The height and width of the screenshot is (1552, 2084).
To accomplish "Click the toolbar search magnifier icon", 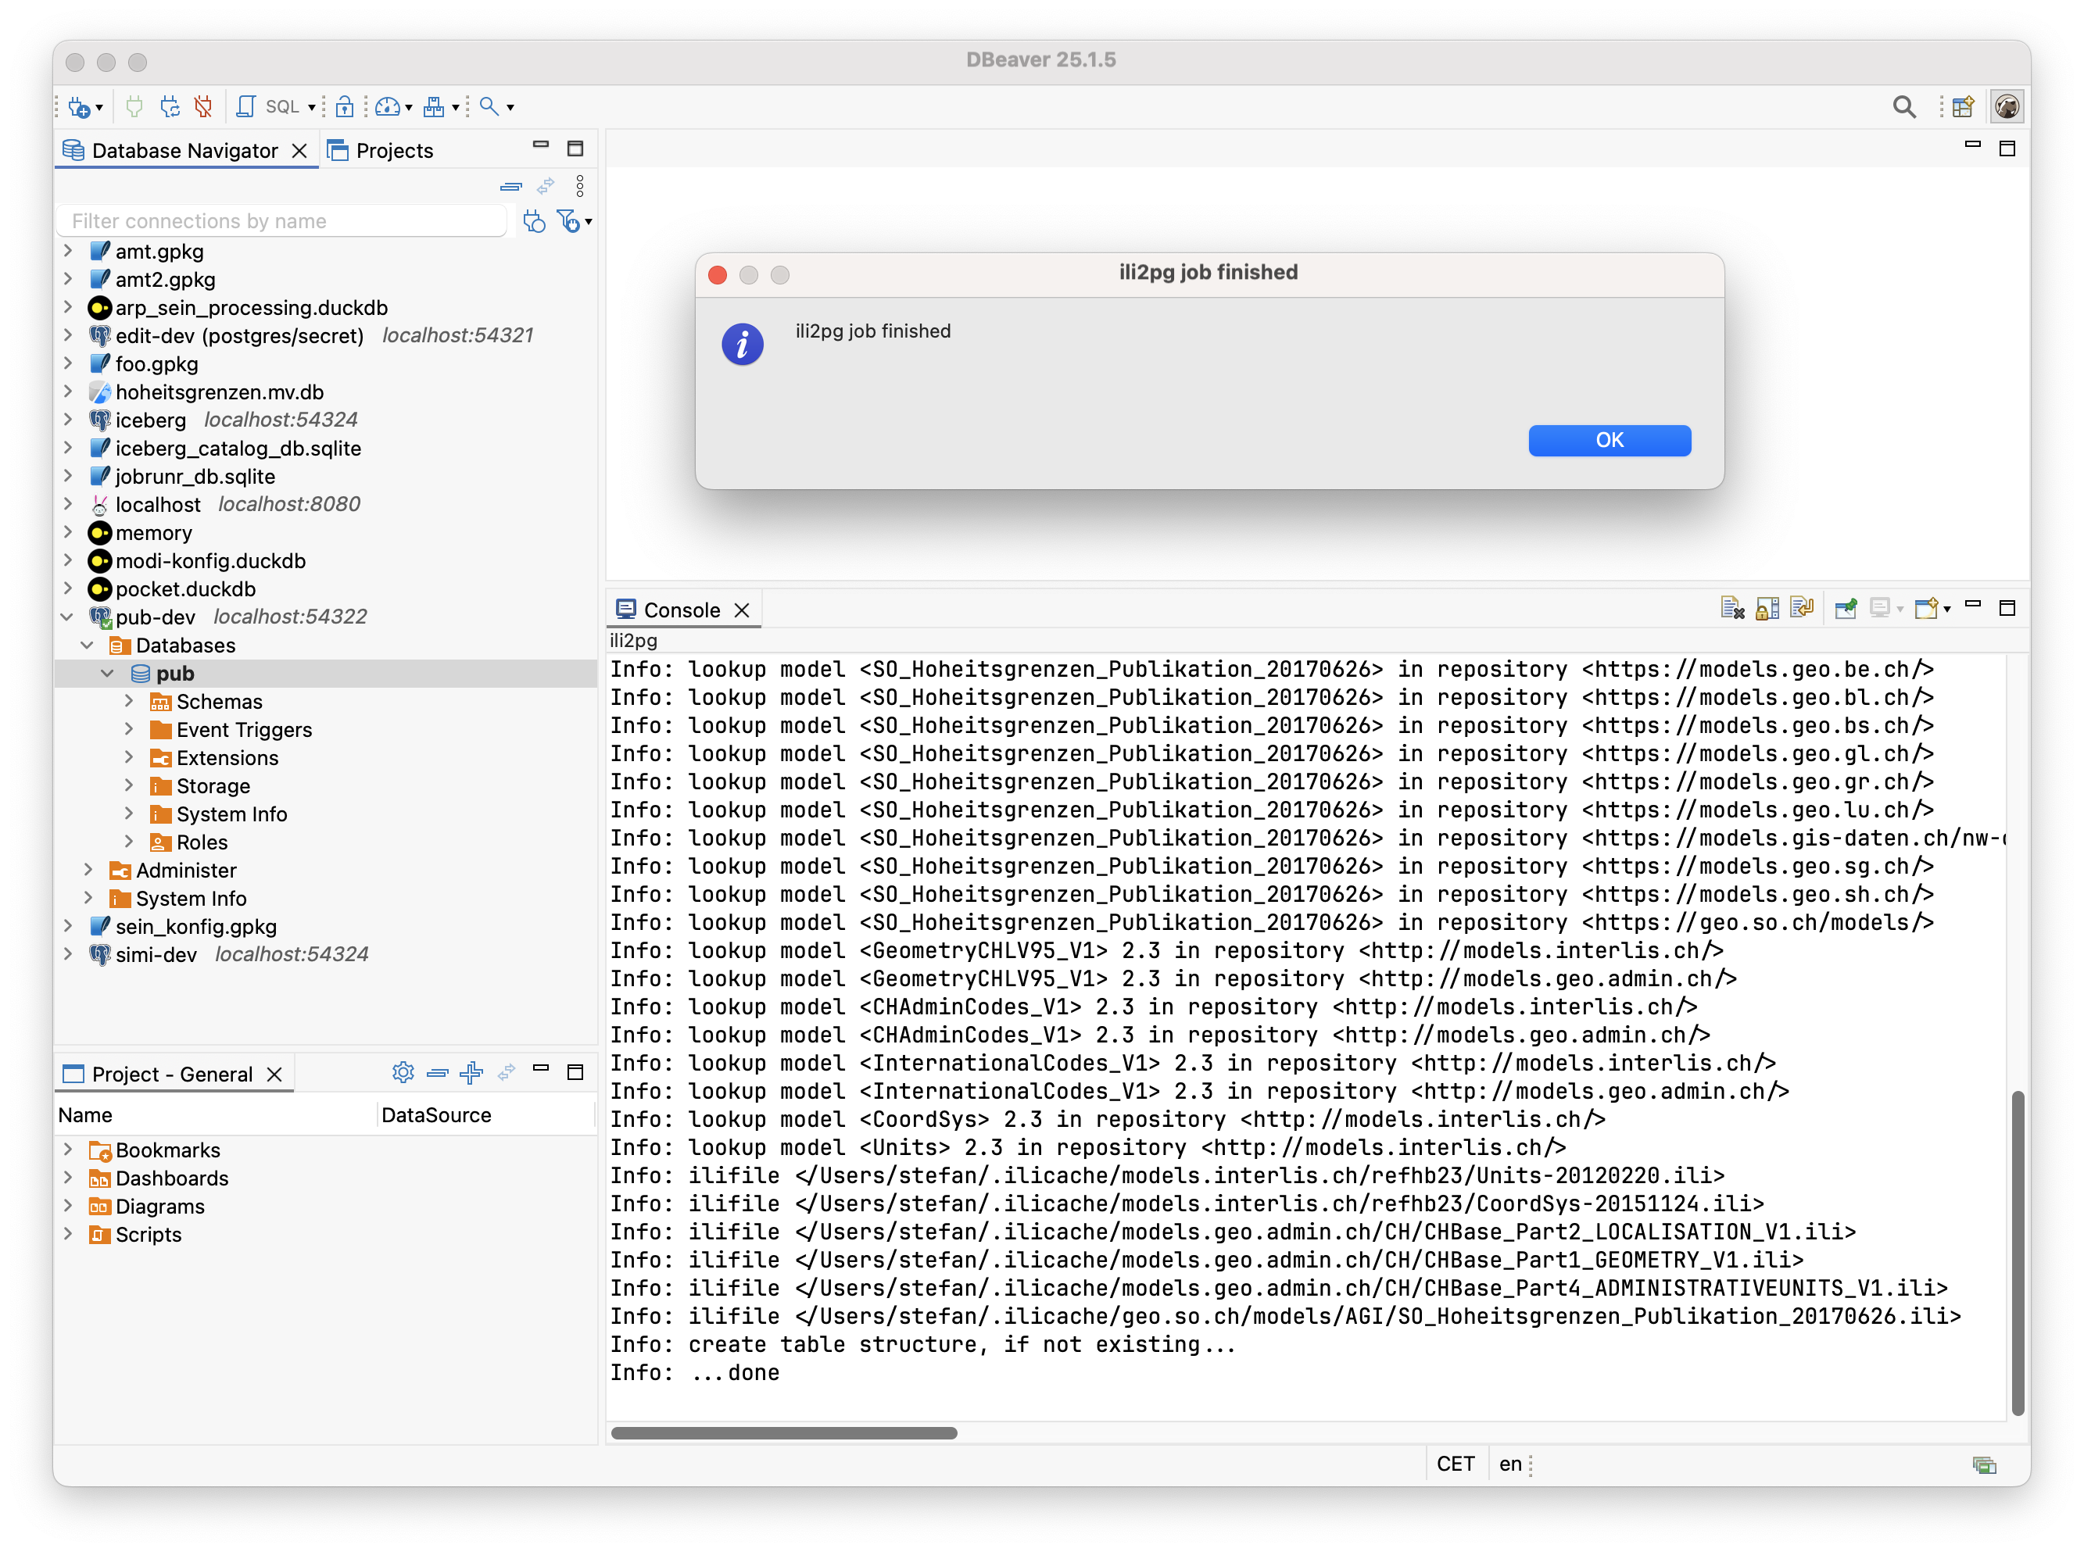I will 489,107.
